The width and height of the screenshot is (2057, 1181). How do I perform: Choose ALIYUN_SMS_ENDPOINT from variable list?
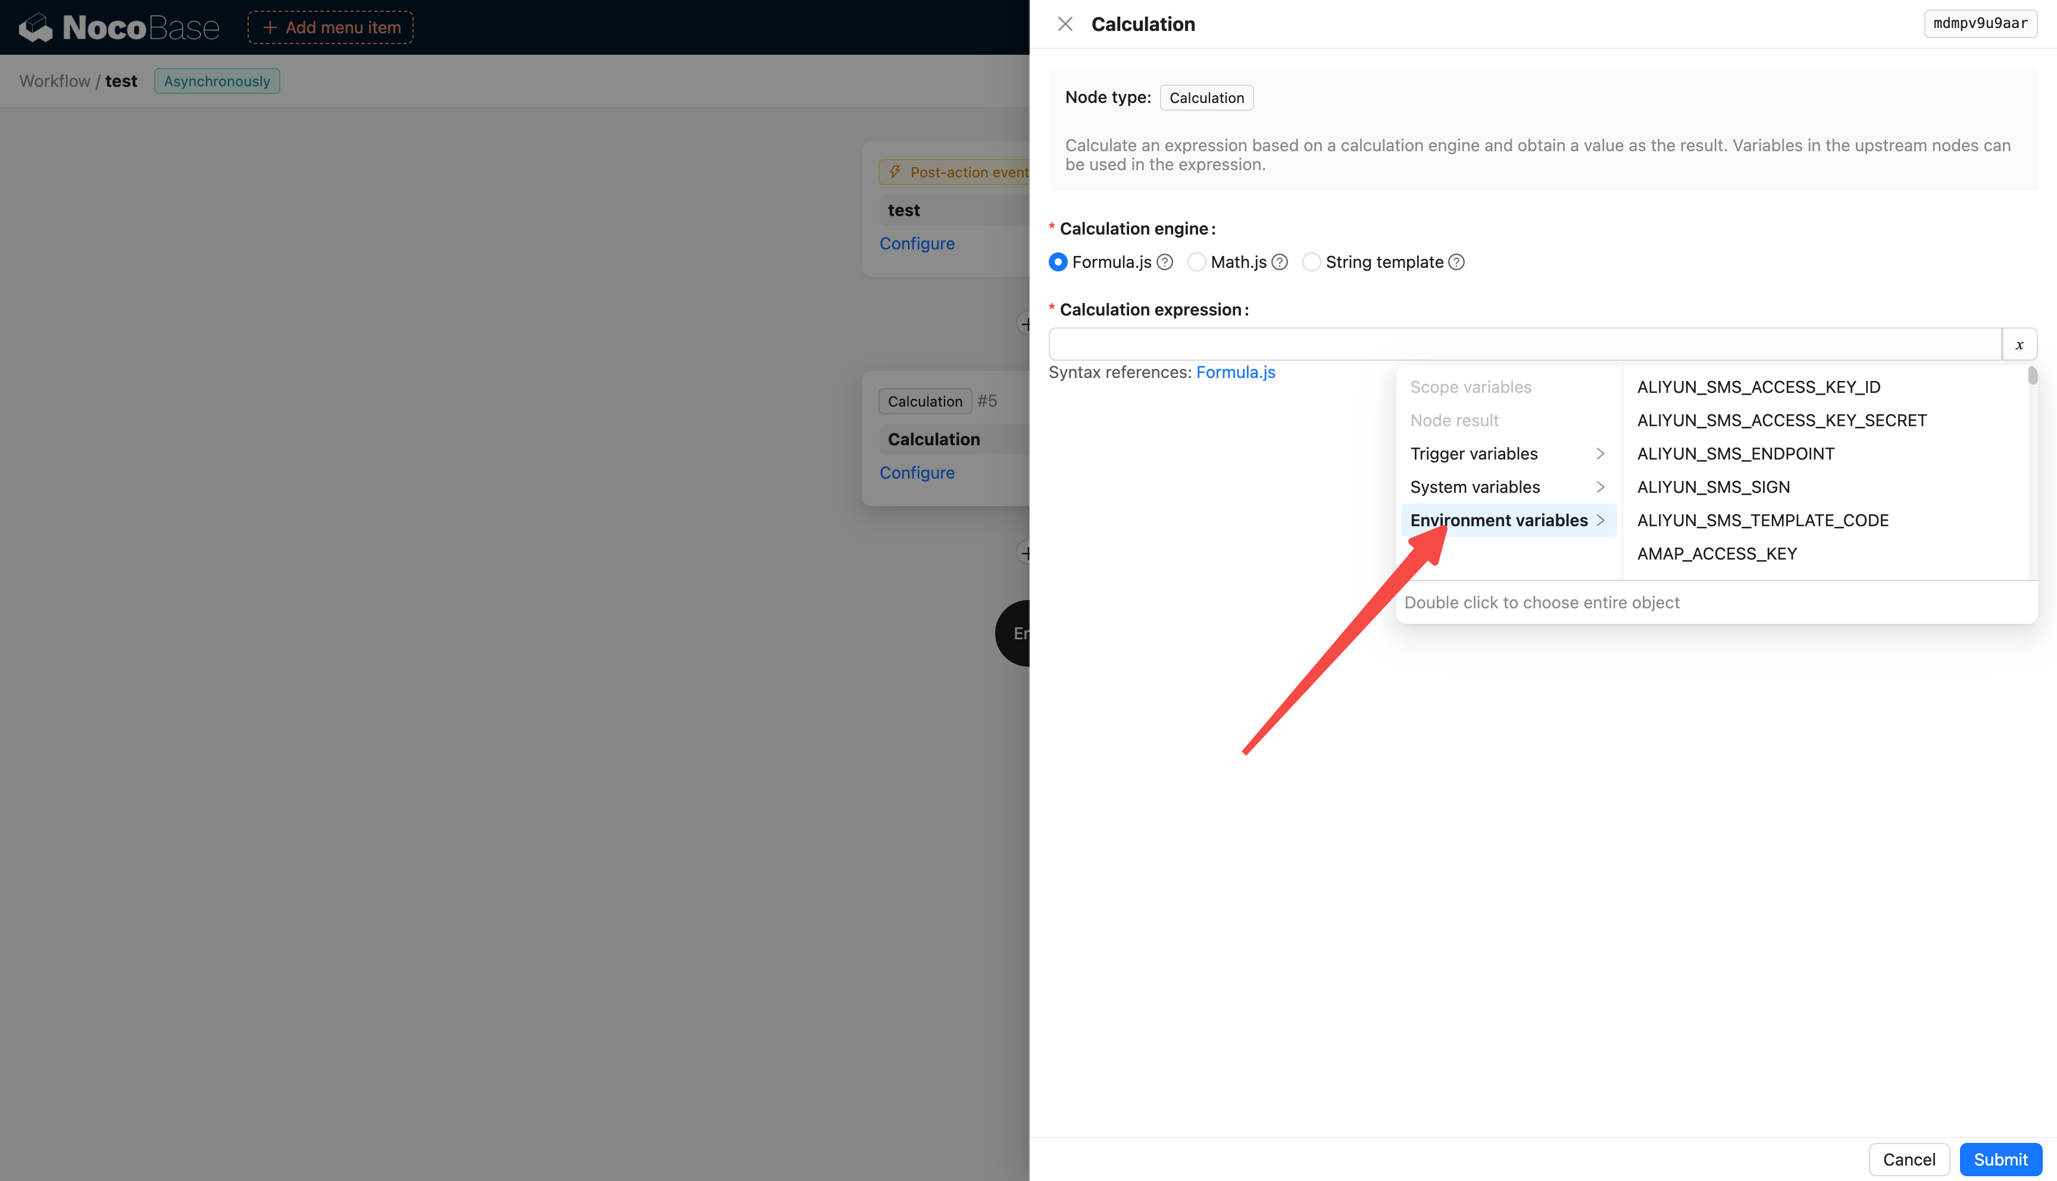(1735, 454)
